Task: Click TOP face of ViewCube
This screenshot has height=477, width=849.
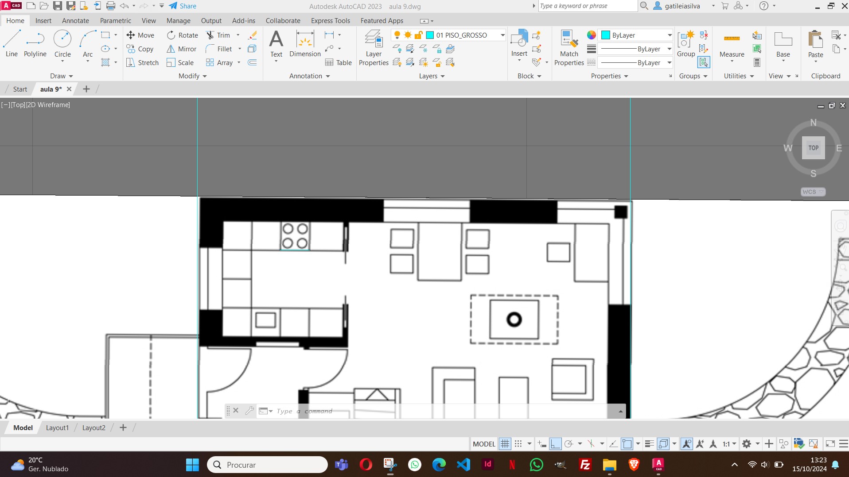Action: click(x=813, y=148)
